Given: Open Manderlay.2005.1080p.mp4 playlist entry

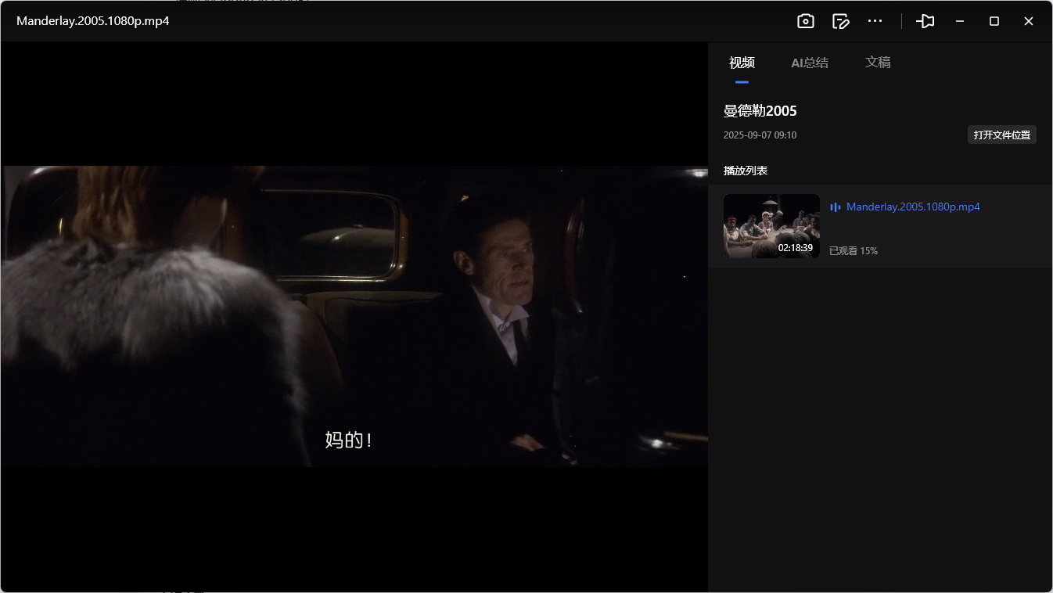Looking at the screenshot, I should pos(880,226).
